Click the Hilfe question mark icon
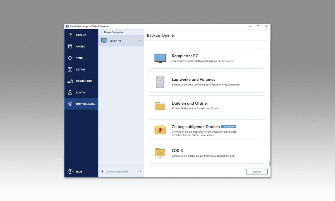The width and height of the screenshot is (335, 201). pyautogui.click(x=70, y=171)
